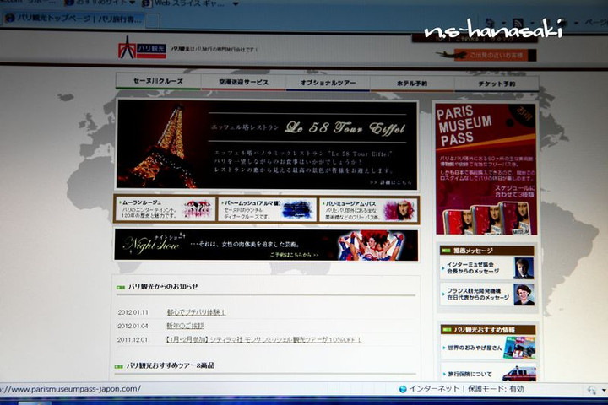
Task: Click the Web スライス ギャラリー favorites icon
Action: pos(147,3)
